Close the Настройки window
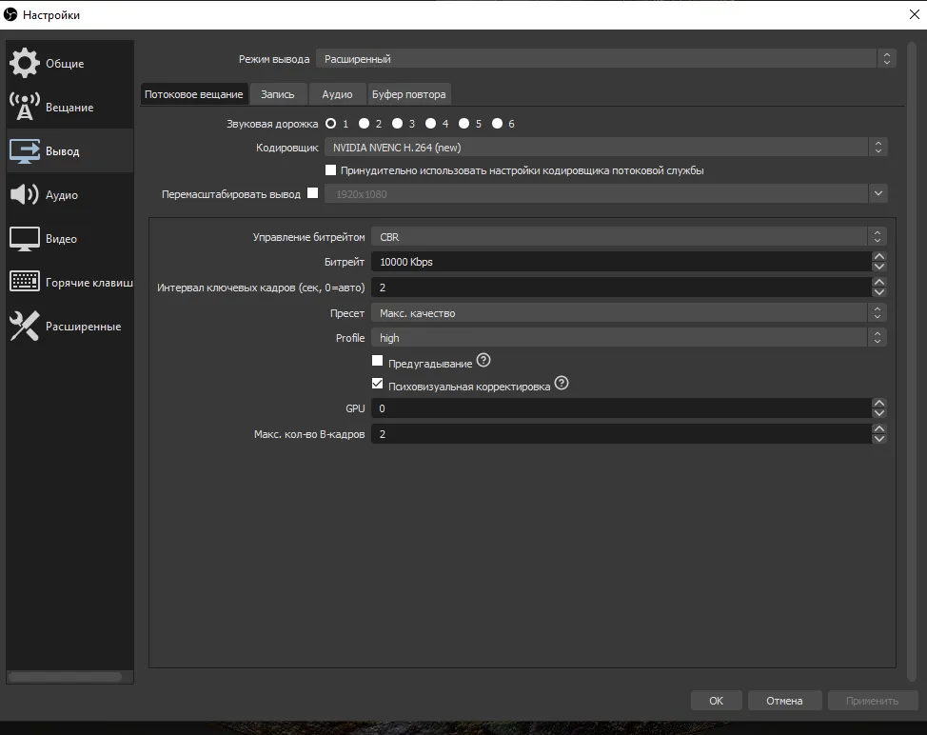The width and height of the screenshot is (927, 735). coord(914,14)
